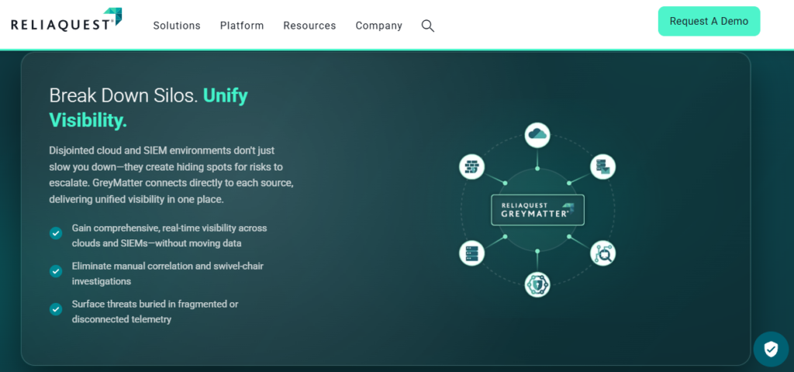
Task: Open the Platform menu
Action: pyautogui.click(x=242, y=26)
